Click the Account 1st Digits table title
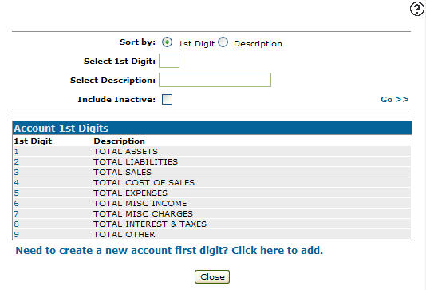The height and width of the screenshot is (290, 426). (x=61, y=128)
